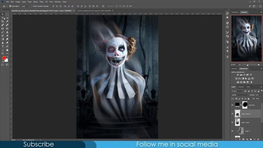The image size is (263, 148).
Task: Reset default foreground and background colors
Action: point(3,61)
